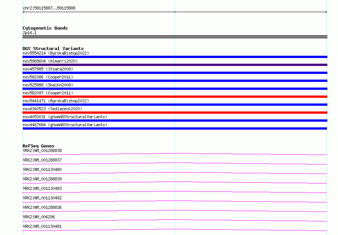The image size is (338, 235).
Task: Open transcript VRK2|NM_001130481 label
Action: pos(42,226)
